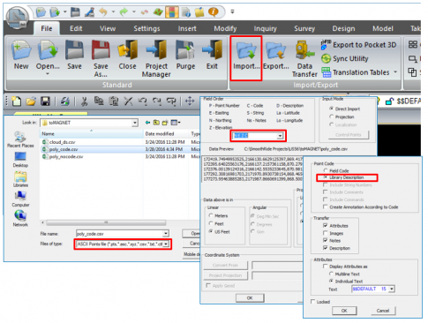Enable Display Attributes as checkbox
428x323 pixels.
pyautogui.click(x=325, y=267)
